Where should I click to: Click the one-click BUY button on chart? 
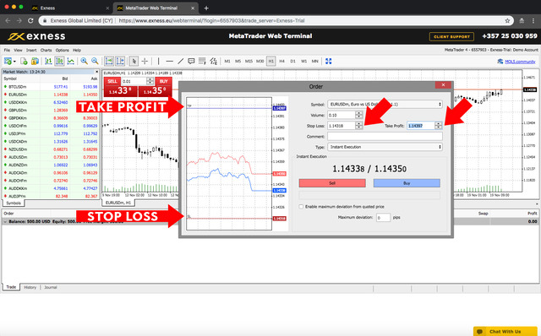pos(163,81)
